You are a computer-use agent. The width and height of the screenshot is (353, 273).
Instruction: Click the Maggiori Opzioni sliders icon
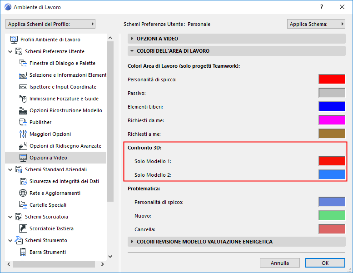[x=23, y=134]
